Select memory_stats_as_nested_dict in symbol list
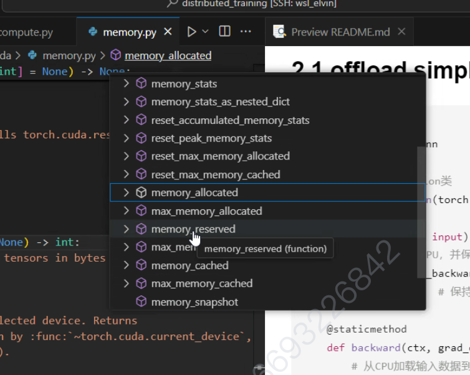 click(x=220, y=102)
